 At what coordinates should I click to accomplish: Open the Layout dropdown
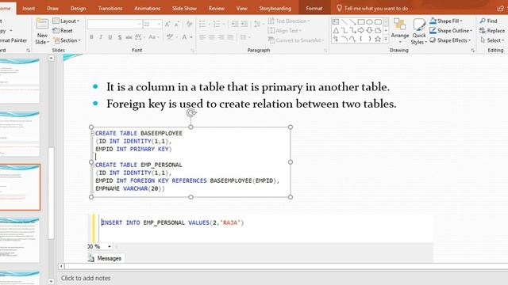66,21
